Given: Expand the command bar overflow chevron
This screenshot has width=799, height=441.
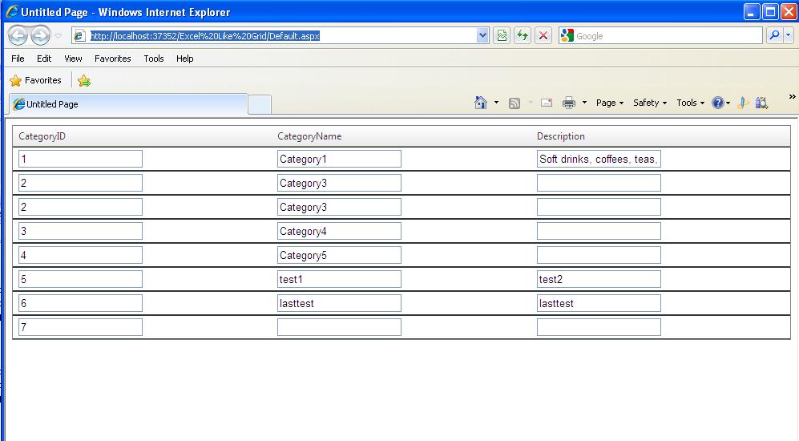Looking at the screenshot, I should [792, 96].
